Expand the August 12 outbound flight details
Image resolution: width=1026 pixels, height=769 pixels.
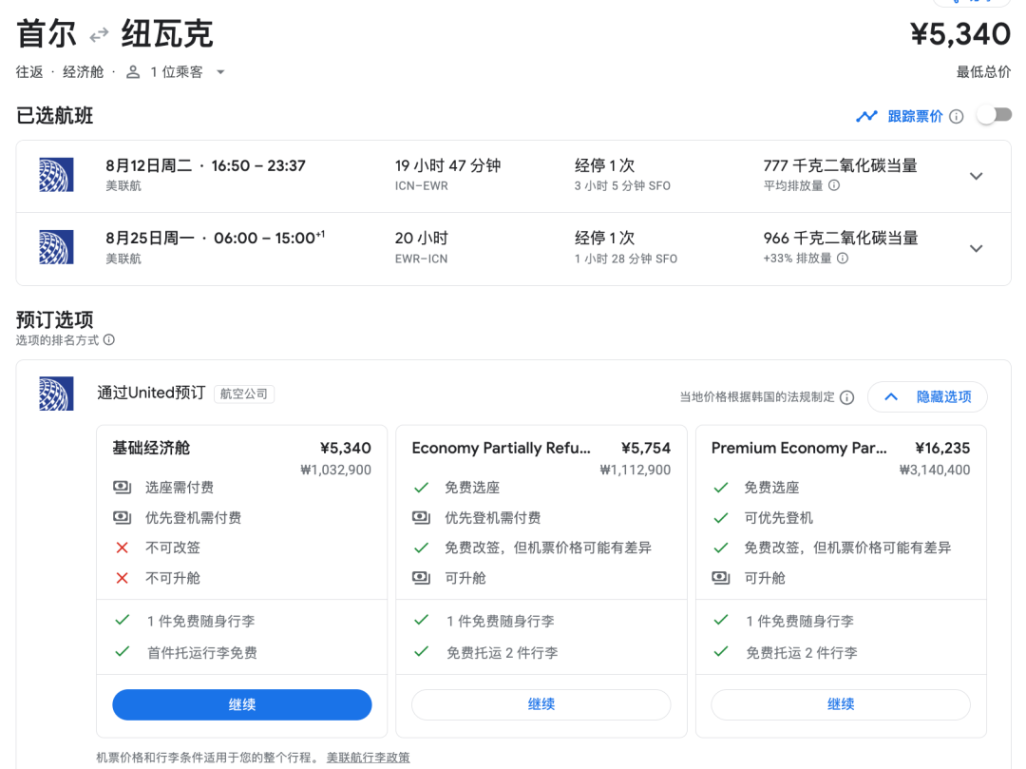point(976,176)
